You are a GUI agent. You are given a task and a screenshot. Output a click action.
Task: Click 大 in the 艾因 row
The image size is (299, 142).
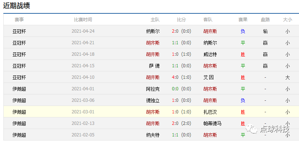287,77
